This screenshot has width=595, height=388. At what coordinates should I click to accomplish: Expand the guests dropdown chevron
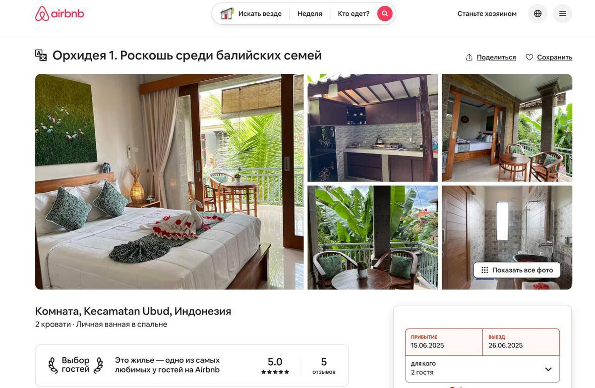click(x=548, y=369)
